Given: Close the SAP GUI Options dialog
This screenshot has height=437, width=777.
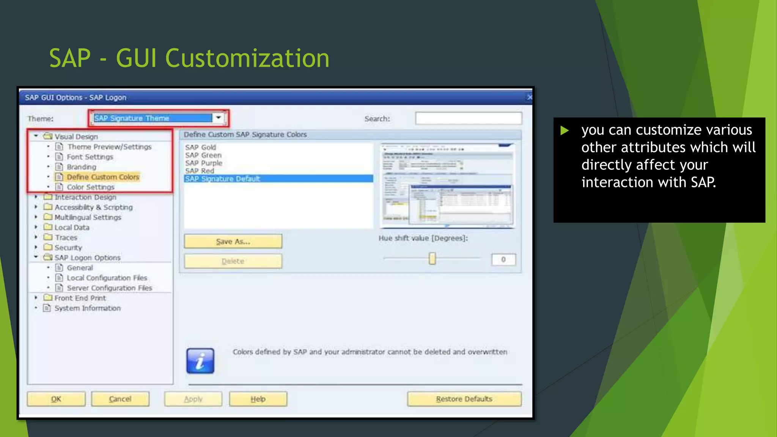Looking at the screenshot, I should click(529, 97).
